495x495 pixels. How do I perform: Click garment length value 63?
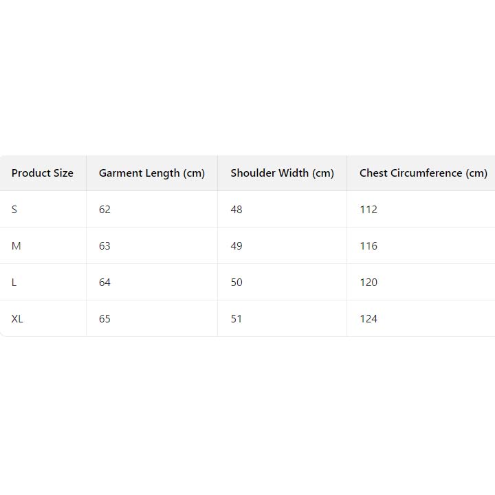point(104,246)
